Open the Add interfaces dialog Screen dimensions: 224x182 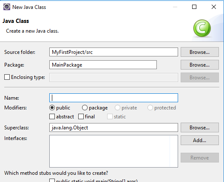[200, 140]
